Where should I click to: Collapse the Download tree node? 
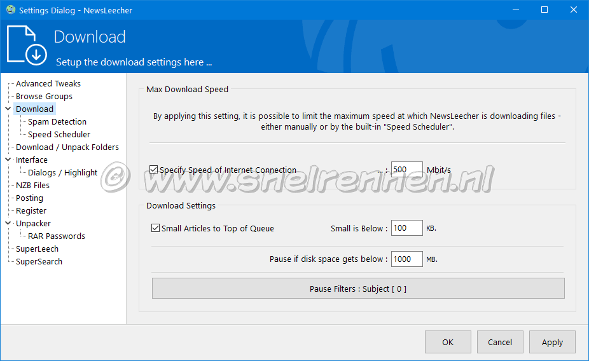8,109
